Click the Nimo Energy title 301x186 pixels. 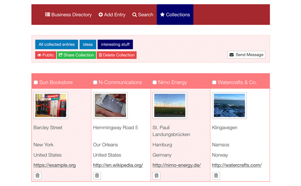pyautogui.click(x=172, y=82)
